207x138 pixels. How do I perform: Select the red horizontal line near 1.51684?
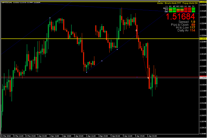[100, 77]
